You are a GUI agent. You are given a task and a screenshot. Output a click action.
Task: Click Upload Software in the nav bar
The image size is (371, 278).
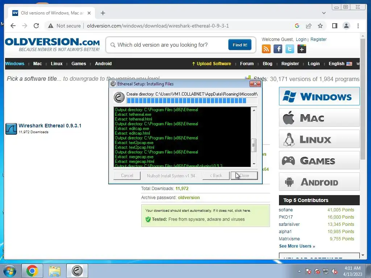[x=212, y=64]
